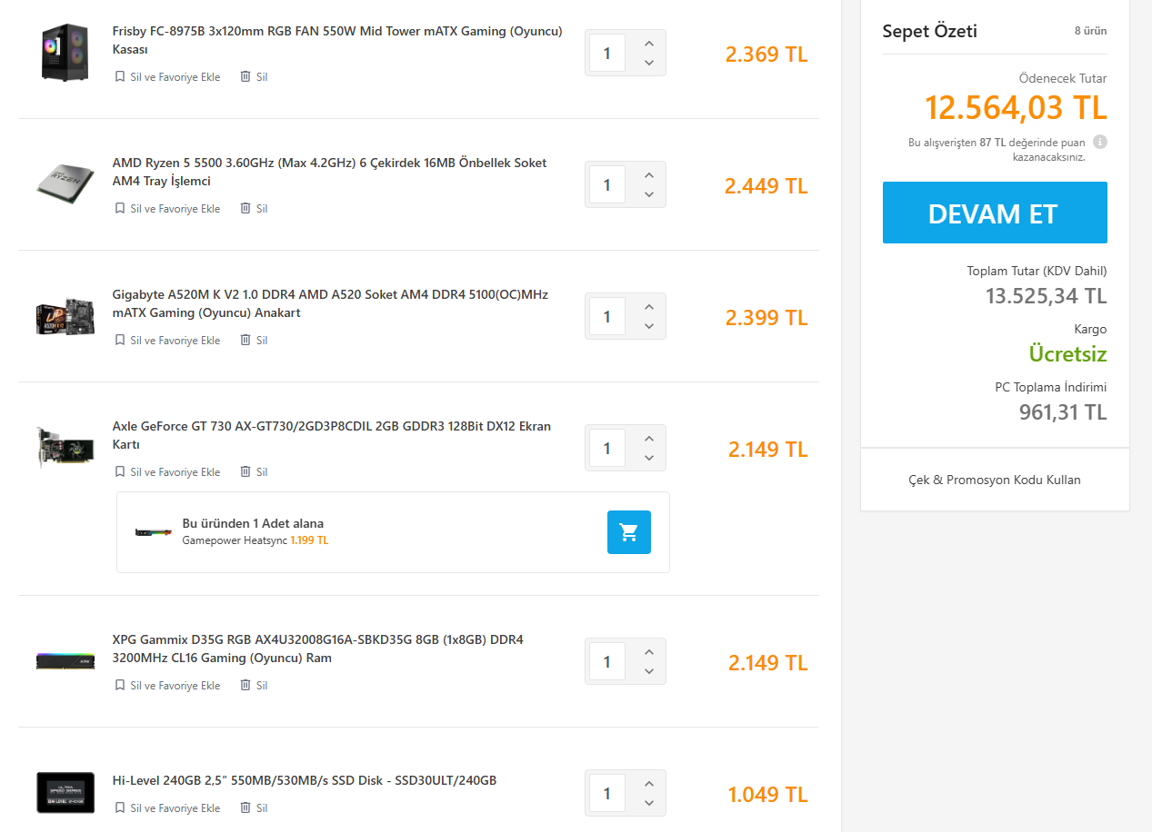Click the trash icon for Frisby FC-8975B case
This screenshot has width=1152, height=832.
tap(245, 77)
